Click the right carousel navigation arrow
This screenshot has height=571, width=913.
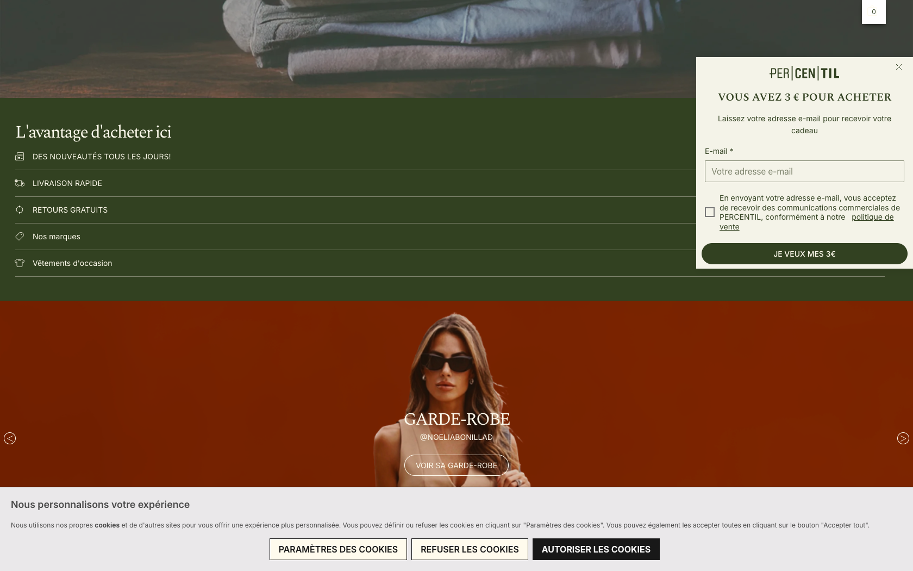coord(904,438)
